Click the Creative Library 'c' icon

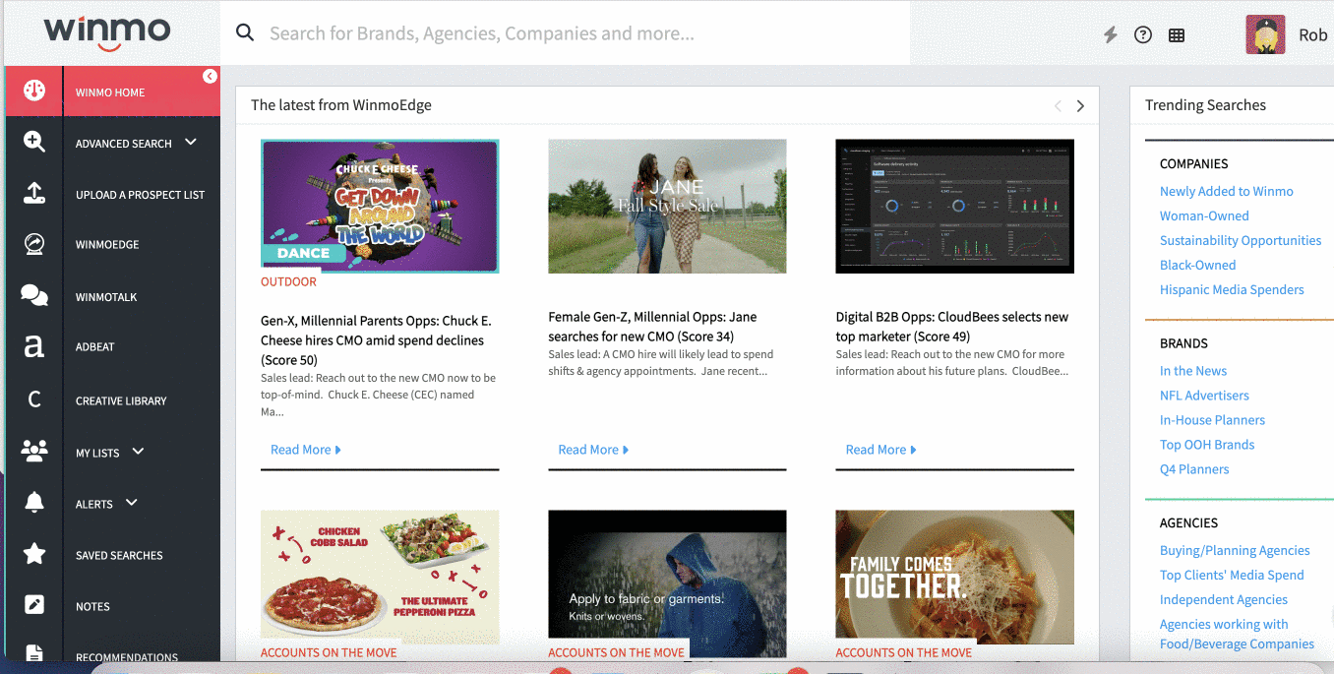coord(34,399)
